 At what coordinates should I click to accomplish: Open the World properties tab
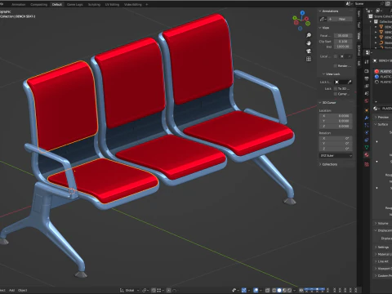(x=367, y=101)
